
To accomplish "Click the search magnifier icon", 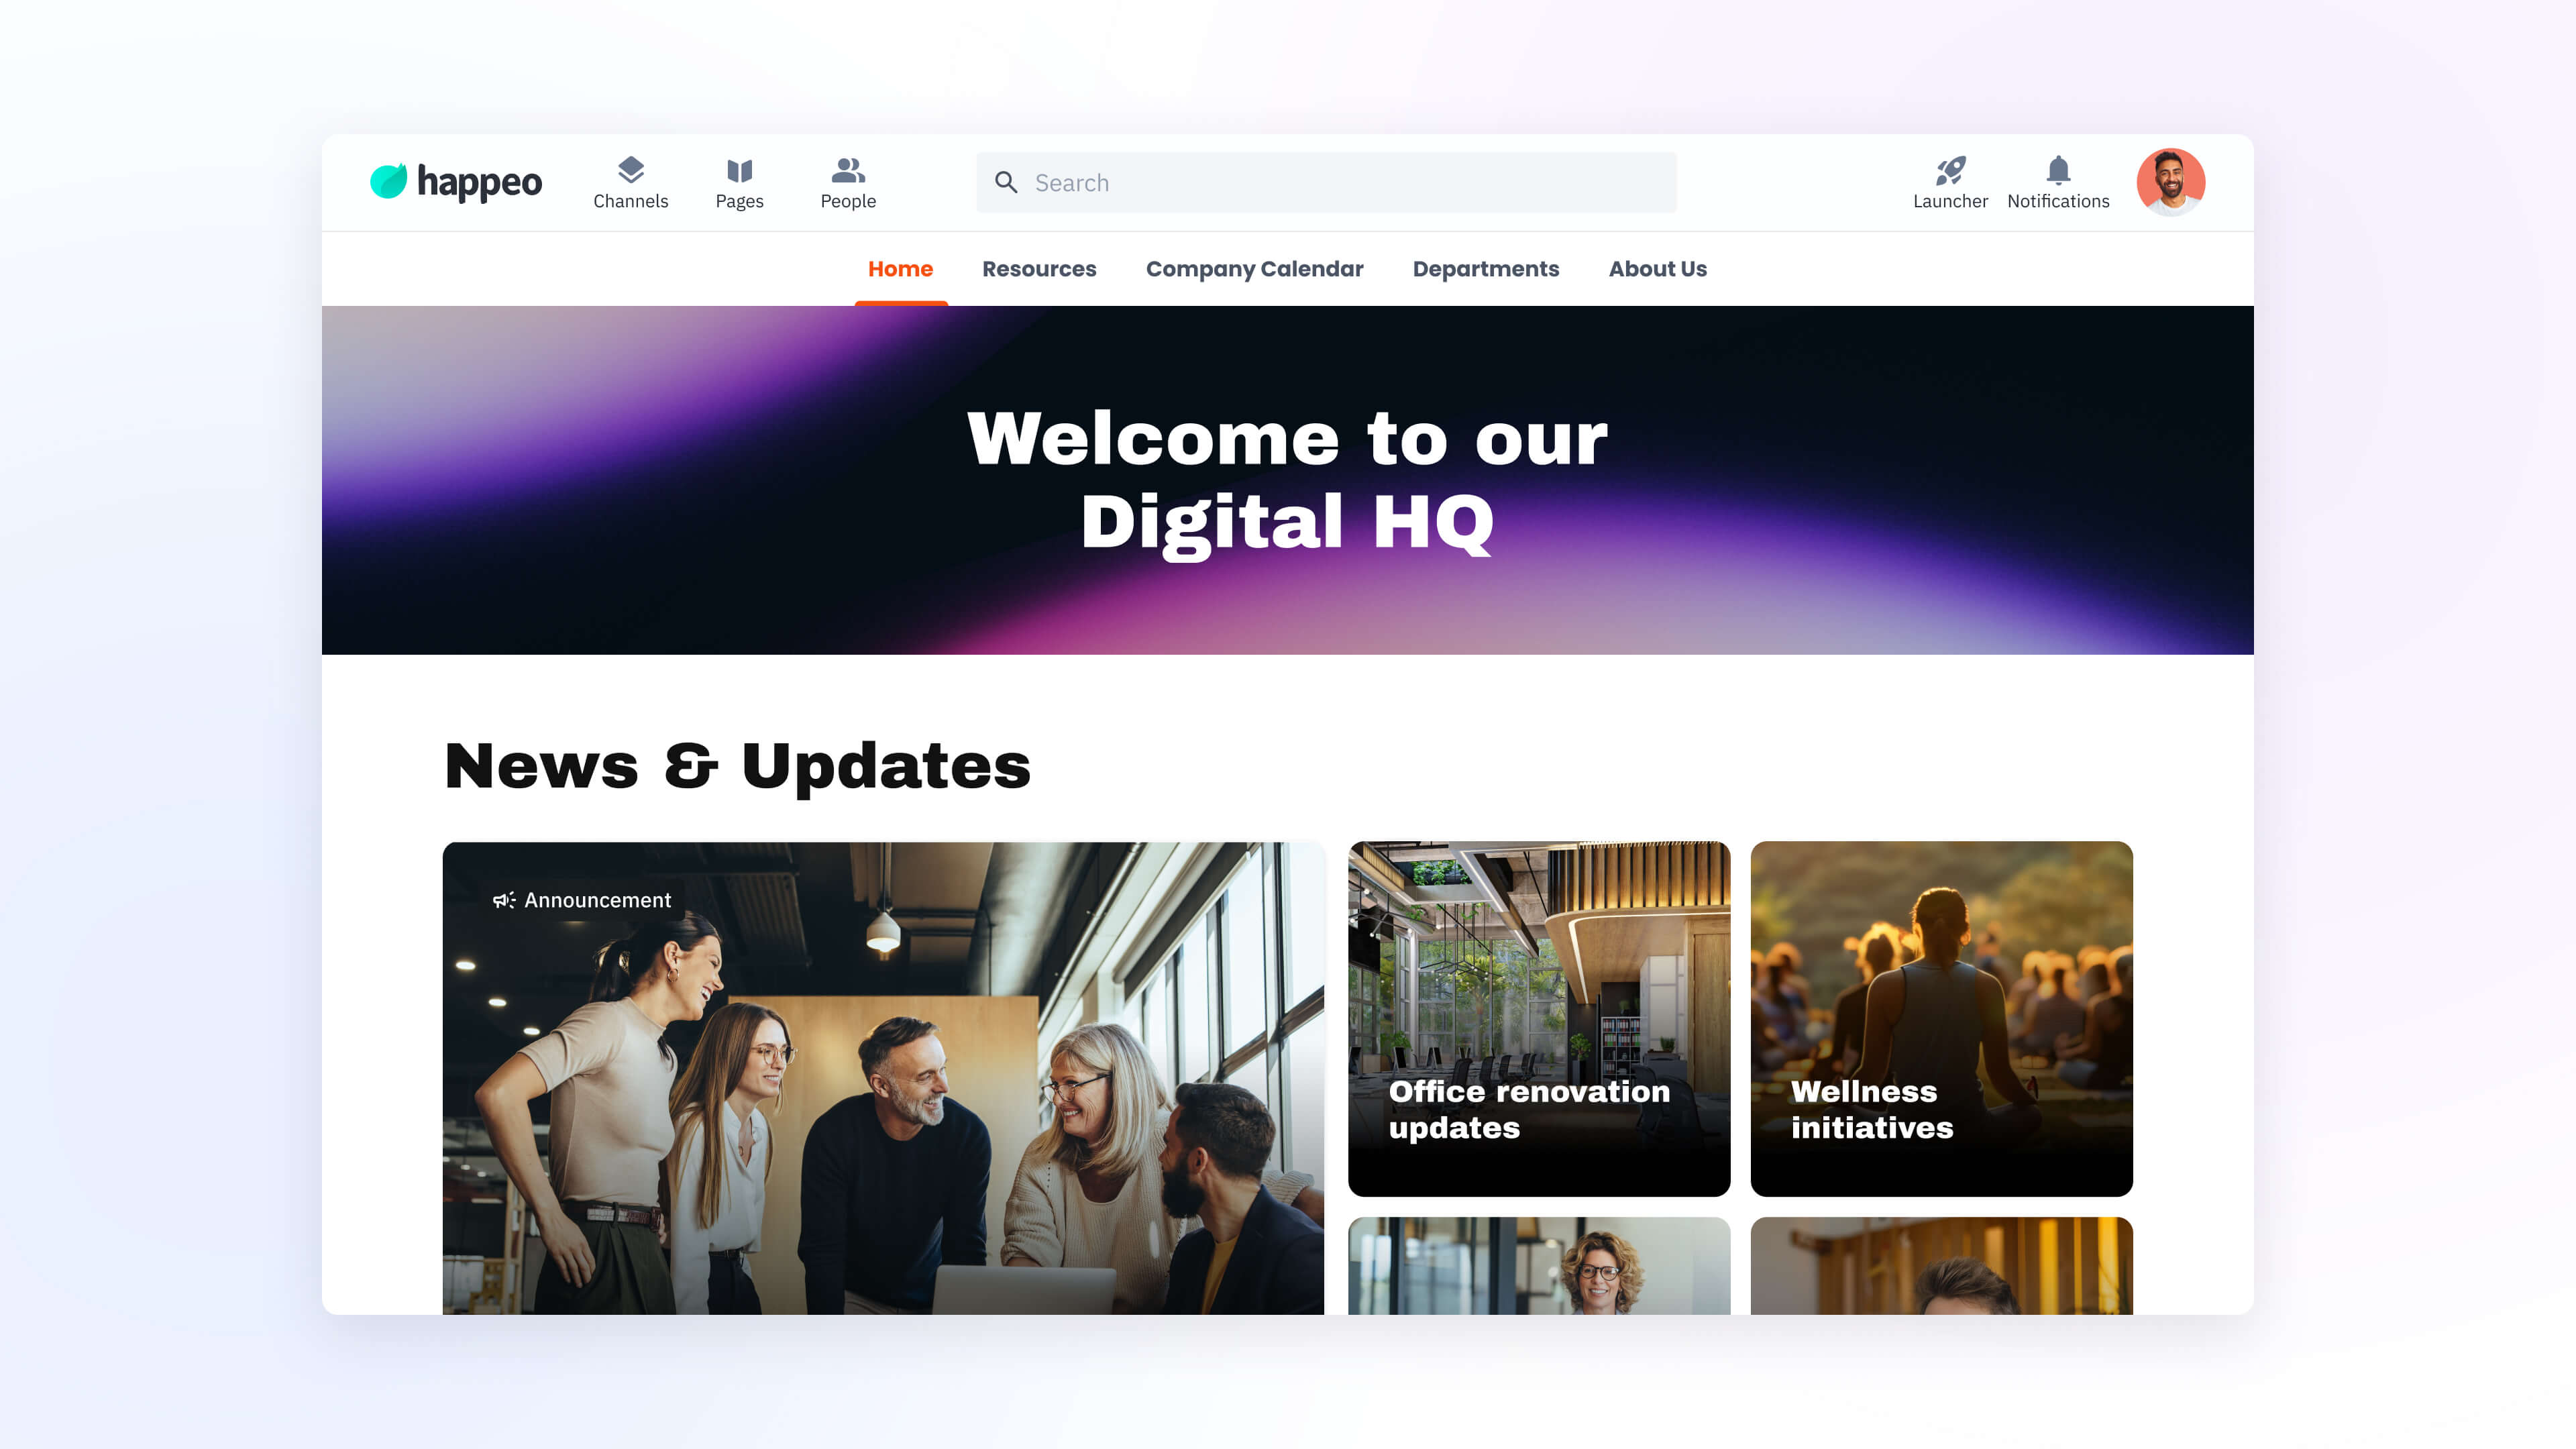I will coord(1006,182).
